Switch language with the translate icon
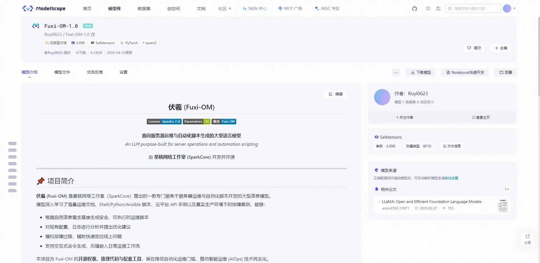Image resolution: width=540 pixels, height=263 pixels. pyautogui.click(x=438, y=8)
